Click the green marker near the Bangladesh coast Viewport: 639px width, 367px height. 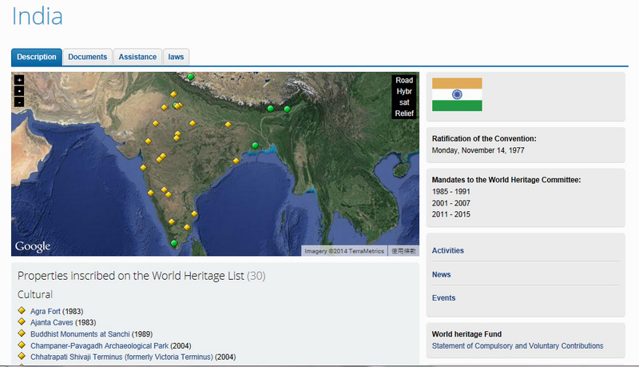pos(255,146)
